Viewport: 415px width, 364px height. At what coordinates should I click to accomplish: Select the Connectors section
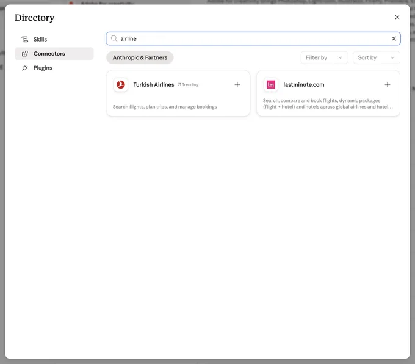point(54,54)
